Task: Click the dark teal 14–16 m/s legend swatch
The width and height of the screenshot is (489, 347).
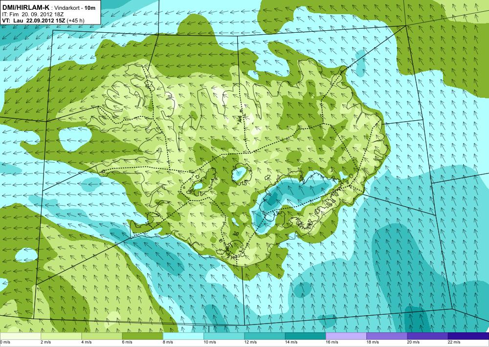Action: point(306,336)
